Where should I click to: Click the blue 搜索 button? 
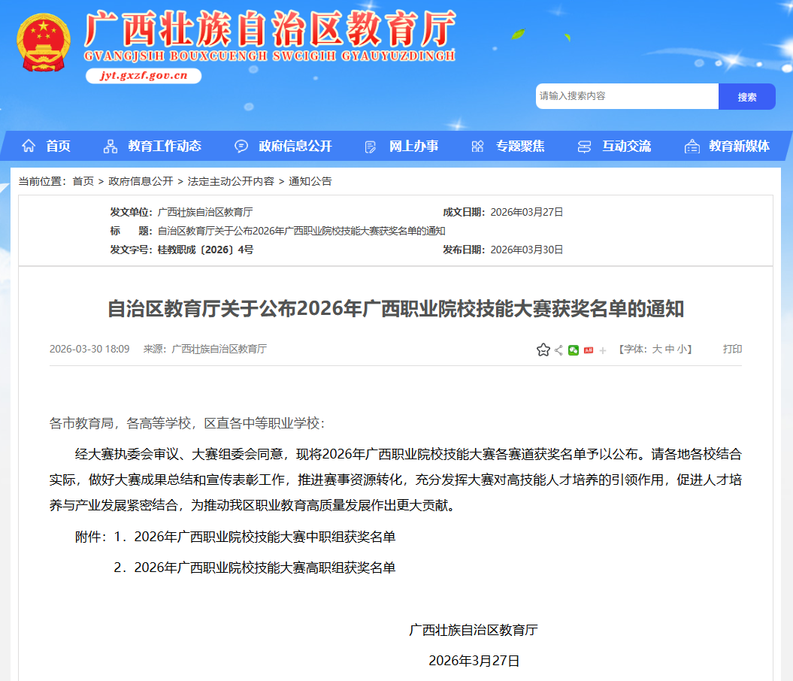pos(746,96)
